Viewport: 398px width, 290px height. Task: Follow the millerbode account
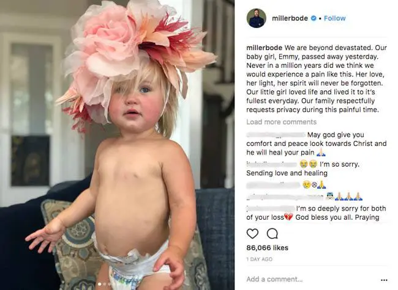(x=334, y=18)
